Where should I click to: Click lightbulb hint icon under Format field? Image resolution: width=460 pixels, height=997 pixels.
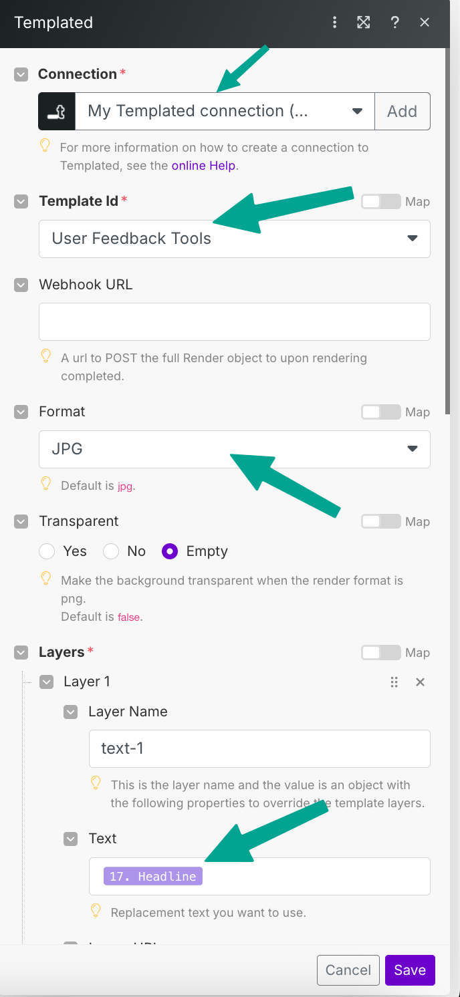pos(46,483)
